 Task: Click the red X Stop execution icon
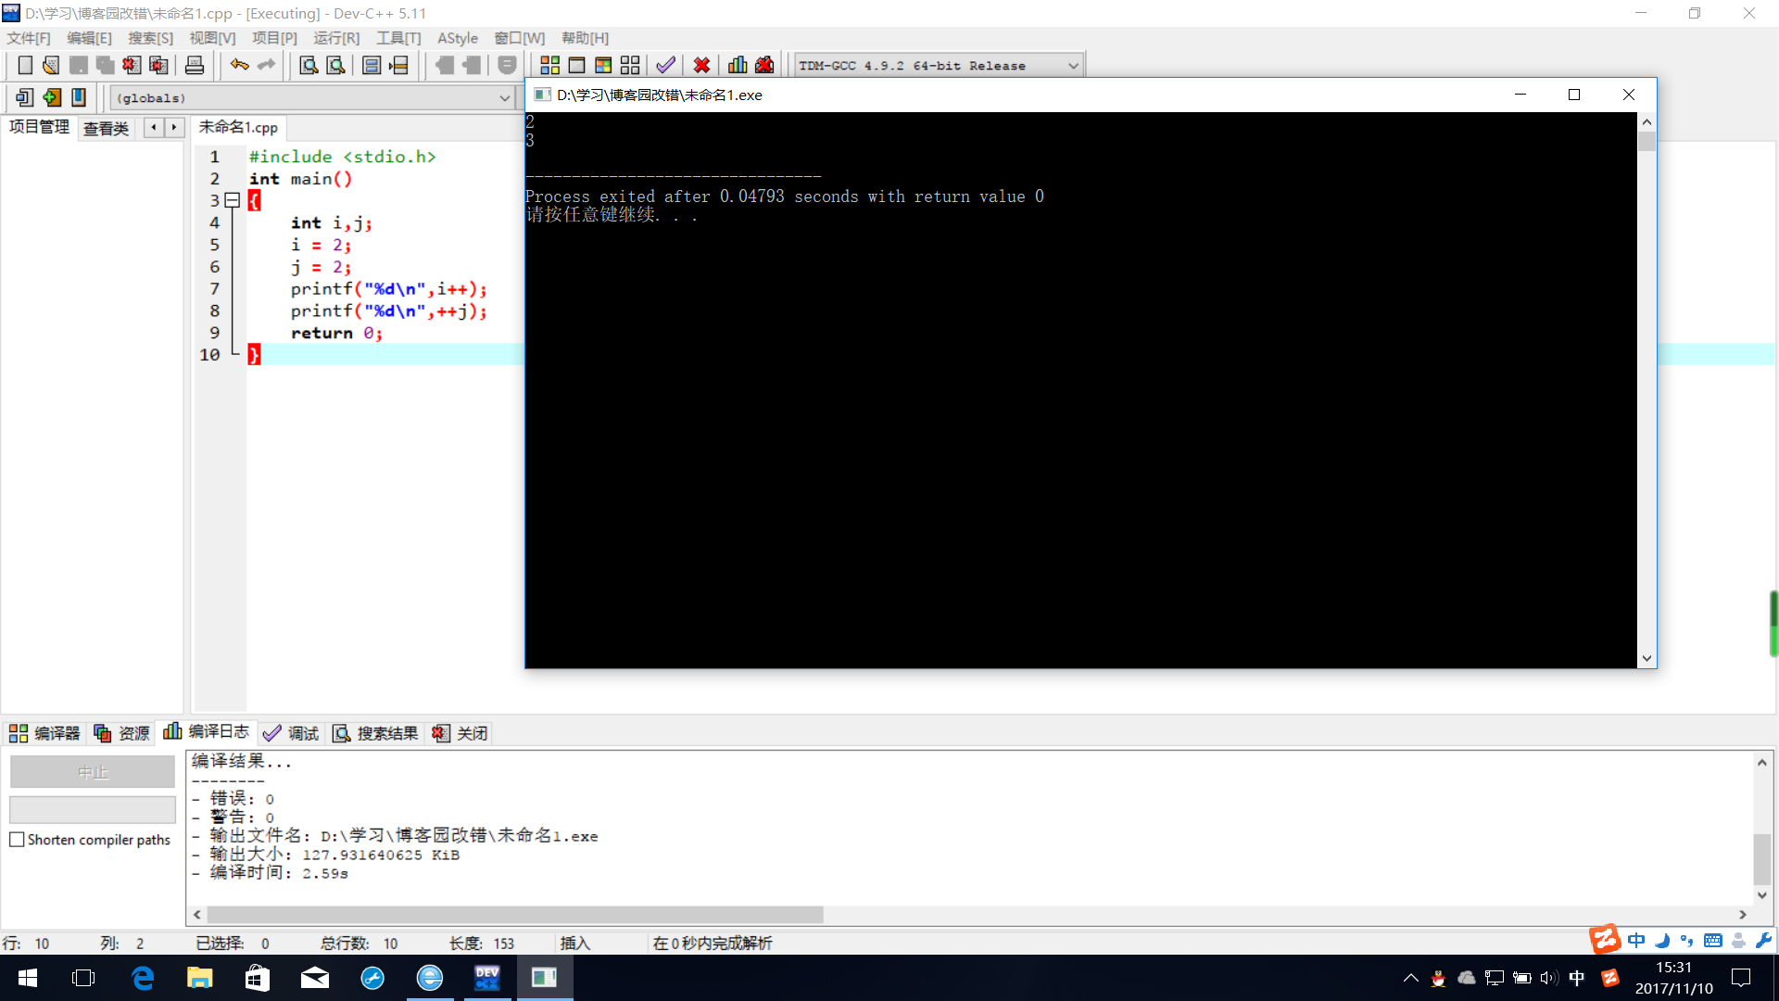701,65
